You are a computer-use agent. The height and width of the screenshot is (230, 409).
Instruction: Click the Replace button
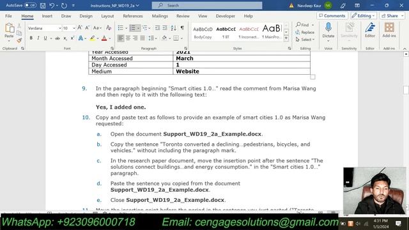click(305, 33)
